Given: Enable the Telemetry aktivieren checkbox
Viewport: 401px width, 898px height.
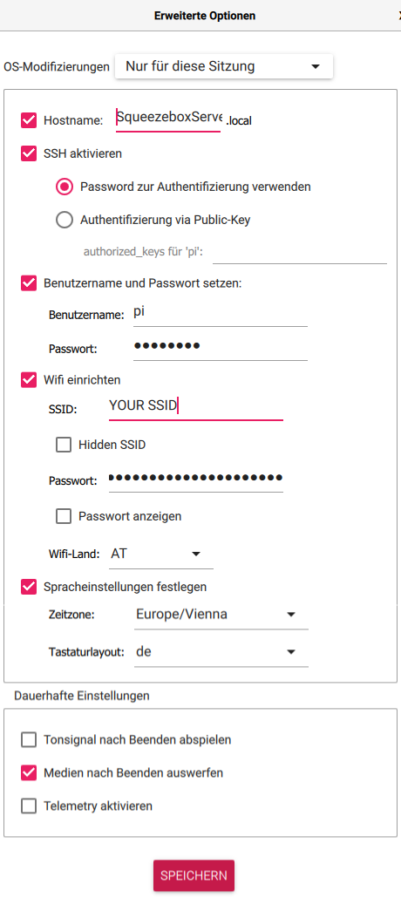Looking at the screenshot, I should tap(29, 806).
